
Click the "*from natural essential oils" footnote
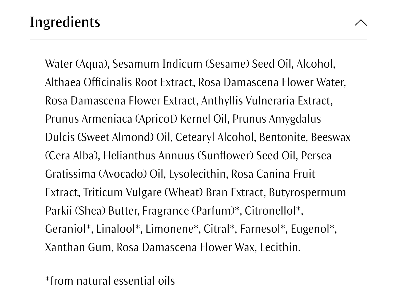(x=110, y=281)
